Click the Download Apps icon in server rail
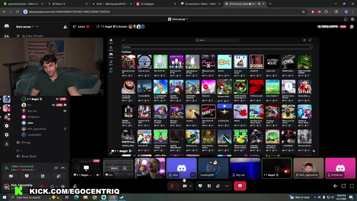The width and height of the screenshot is (357, 201). click(x=7, y=143)
